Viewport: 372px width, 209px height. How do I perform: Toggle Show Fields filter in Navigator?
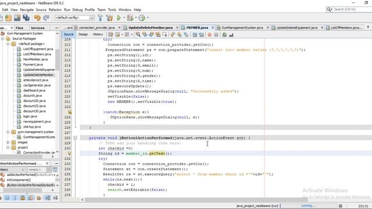(x=8, y=197)
